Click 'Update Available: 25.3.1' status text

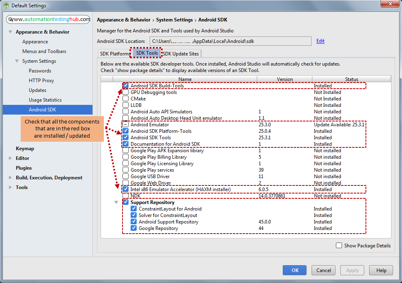(339, 125)
